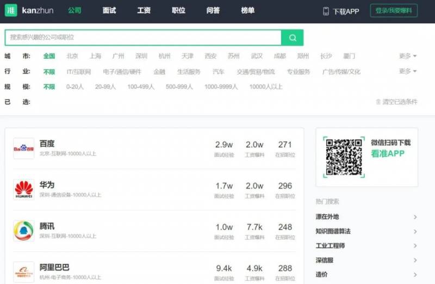Open the chevron beside 造价
The height and width of the screenshot is (284, 435).
[x=415, y=275]
